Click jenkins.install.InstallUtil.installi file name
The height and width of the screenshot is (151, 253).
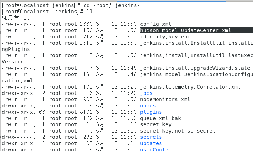click(196, 43)
